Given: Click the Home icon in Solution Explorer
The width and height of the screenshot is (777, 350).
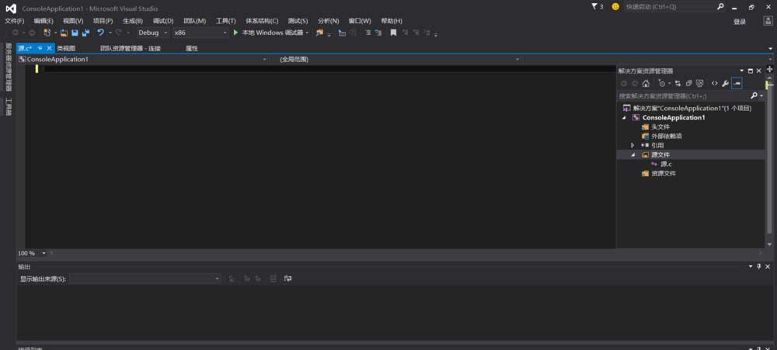Looking at the screenshot, I should [x=646, y=83].
